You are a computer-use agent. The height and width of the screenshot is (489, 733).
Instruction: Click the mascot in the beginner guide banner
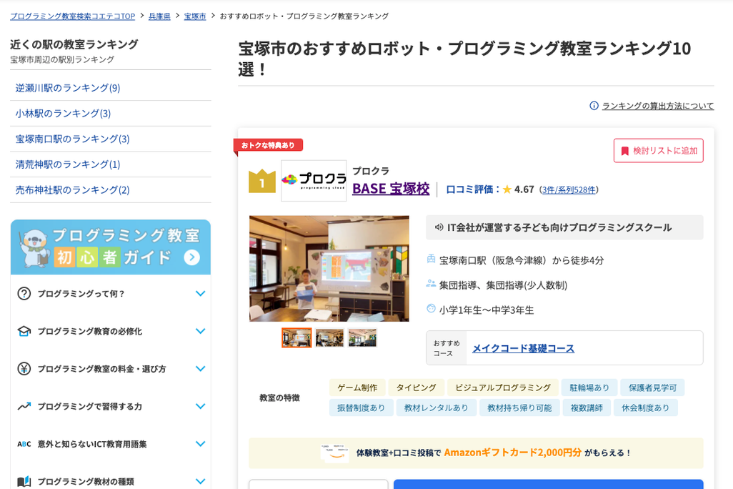pos(34,247)
